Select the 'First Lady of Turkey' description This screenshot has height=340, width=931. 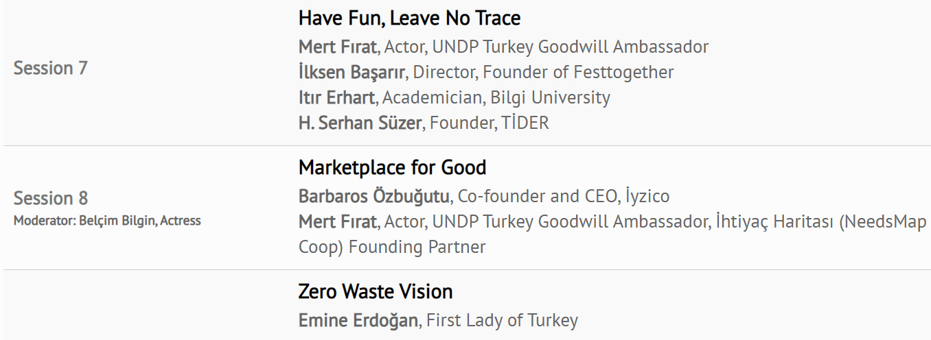(502, 321)
